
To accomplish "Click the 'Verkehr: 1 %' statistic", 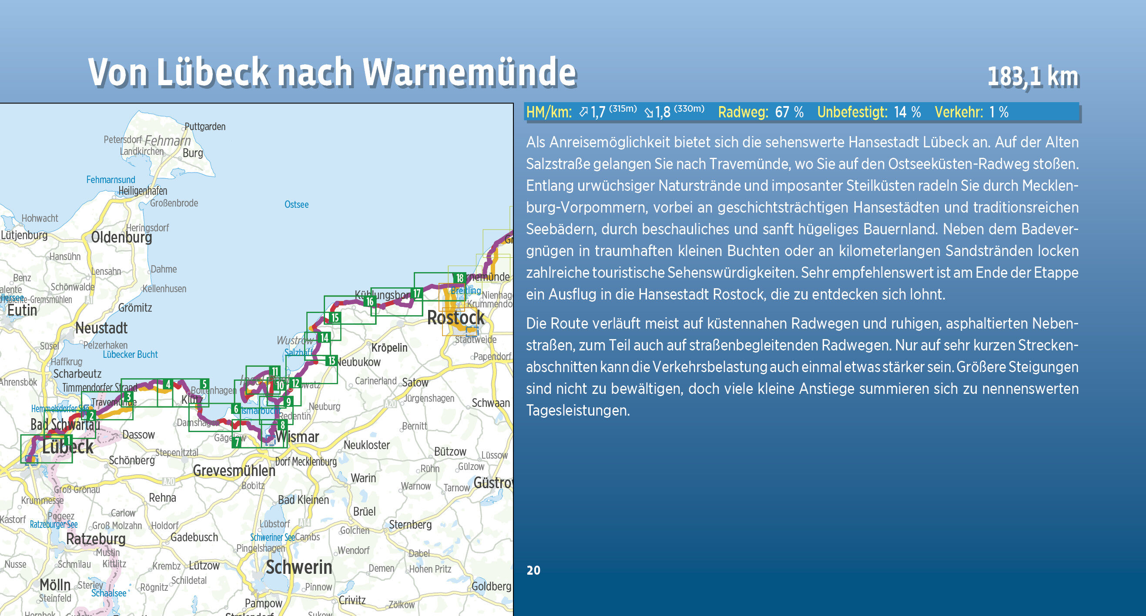I will tap(971, 112).
